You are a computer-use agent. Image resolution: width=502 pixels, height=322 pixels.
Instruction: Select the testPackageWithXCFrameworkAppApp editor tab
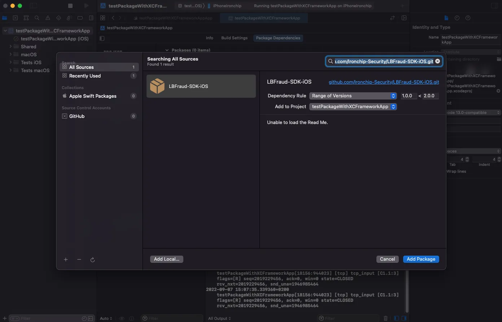(x=173, y=18)
